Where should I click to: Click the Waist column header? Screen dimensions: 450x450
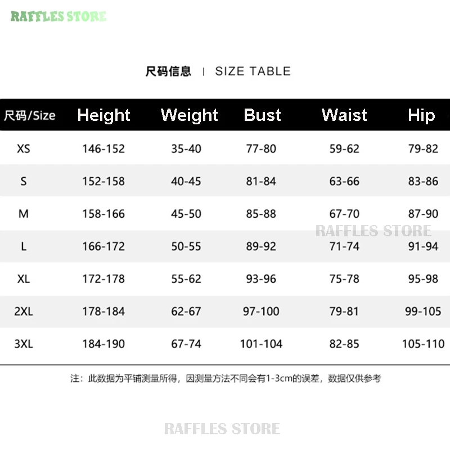(x=344, y=115)
